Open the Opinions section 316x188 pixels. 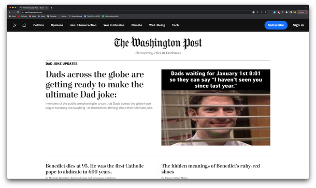[x=57, y=25]
